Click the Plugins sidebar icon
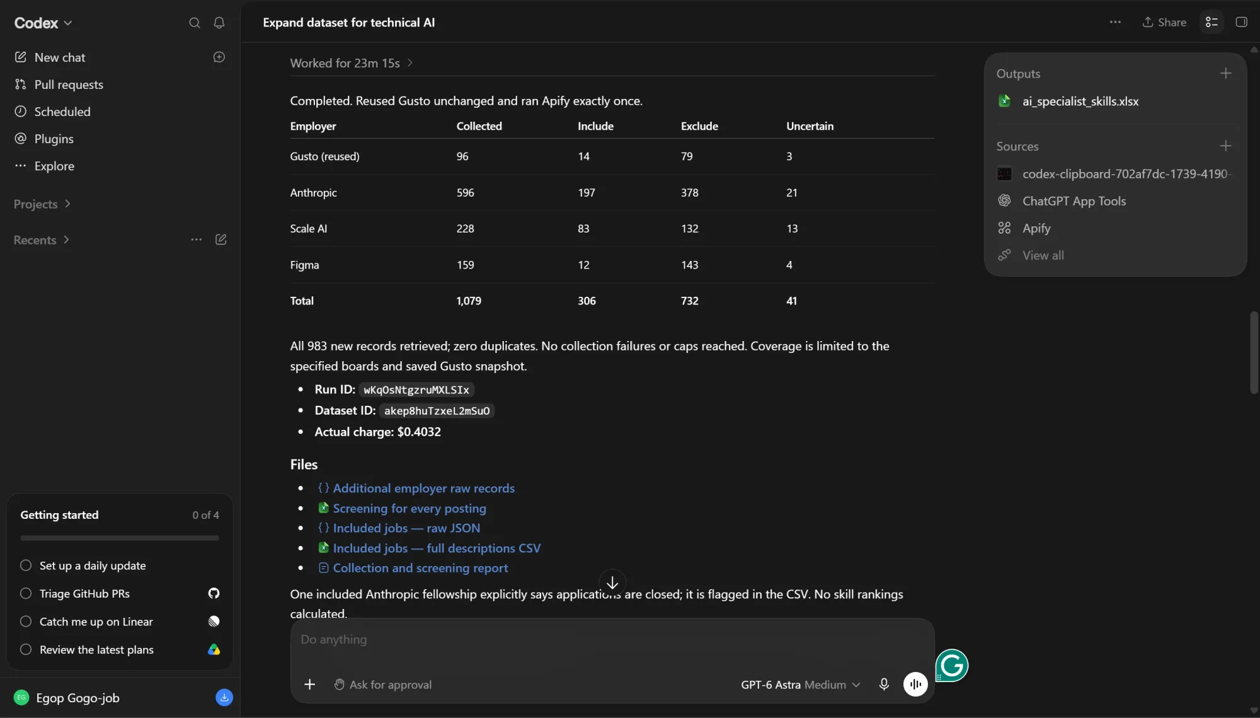 click(21, 139)
